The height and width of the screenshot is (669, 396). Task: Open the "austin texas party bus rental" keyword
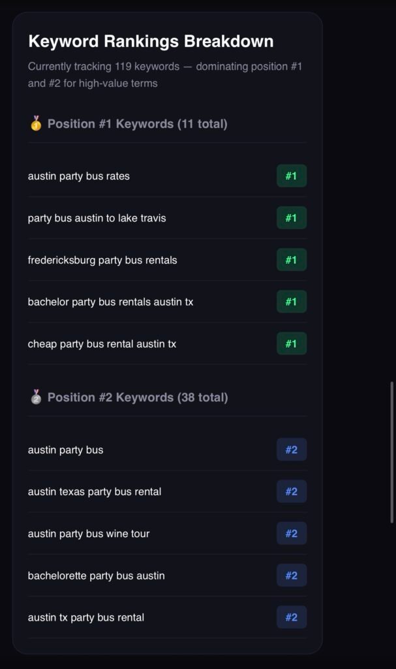pyautogui.click(x=95, y=491)
